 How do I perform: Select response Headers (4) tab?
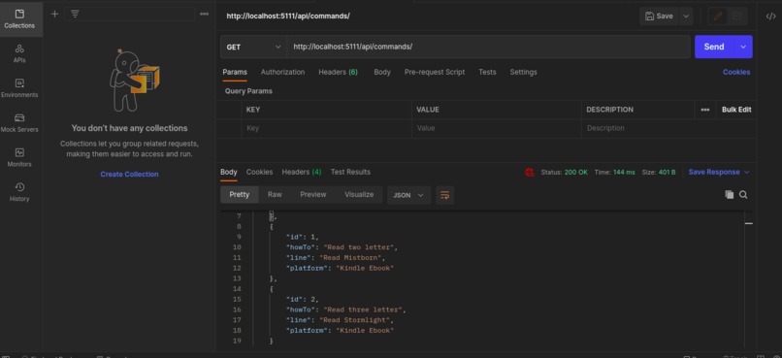pos(301,172)
